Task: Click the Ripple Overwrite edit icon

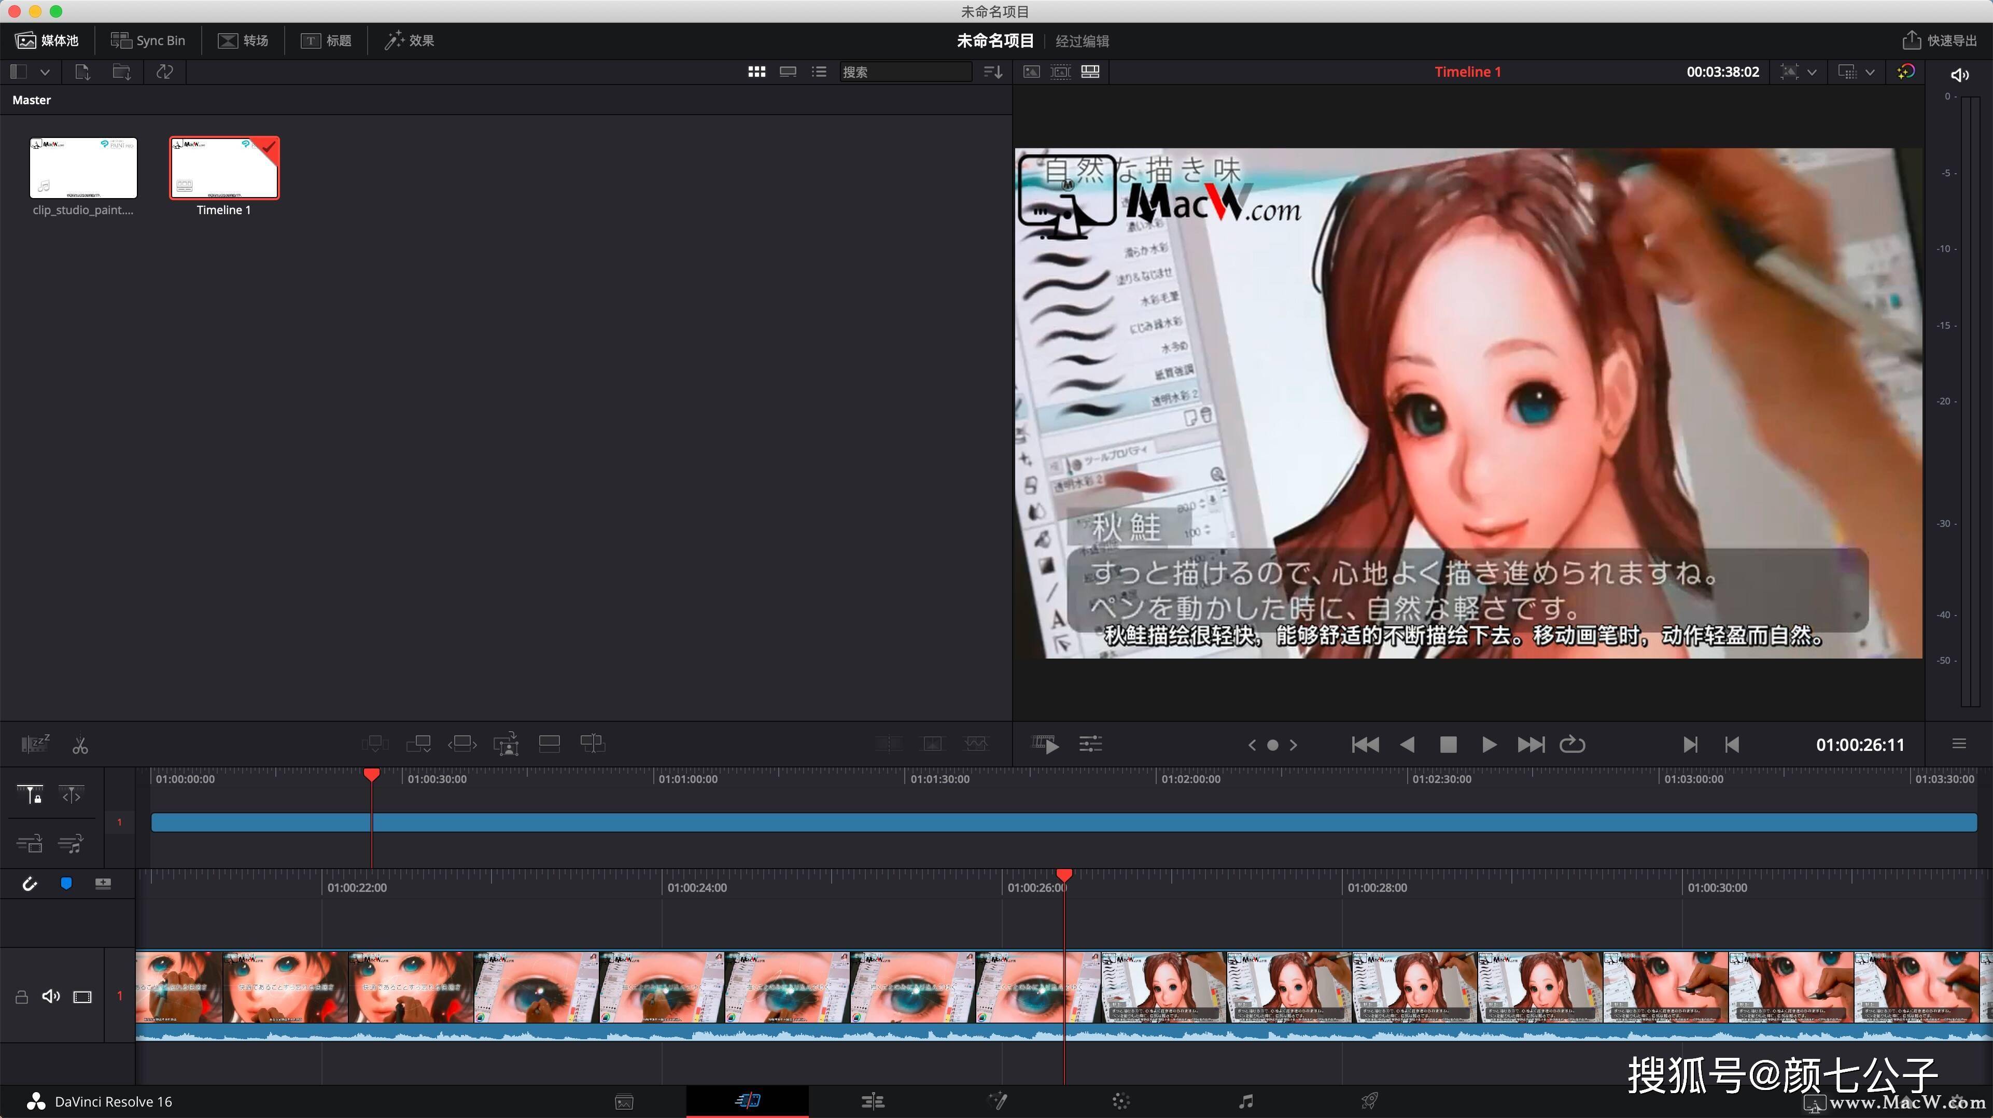Action: (462, 744)
